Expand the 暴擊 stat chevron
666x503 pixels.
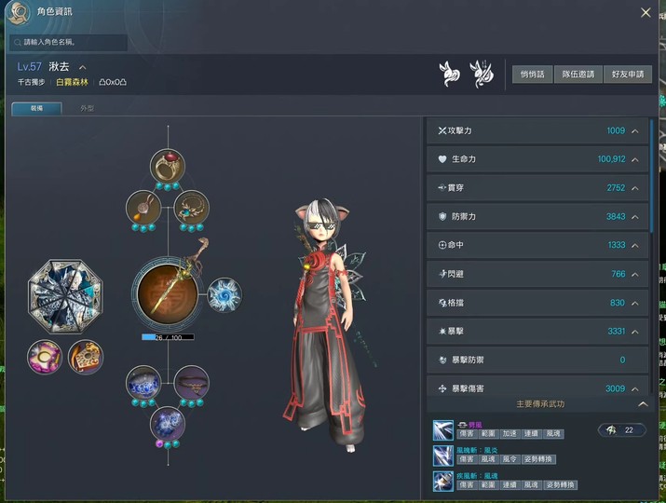coord(635,332)
